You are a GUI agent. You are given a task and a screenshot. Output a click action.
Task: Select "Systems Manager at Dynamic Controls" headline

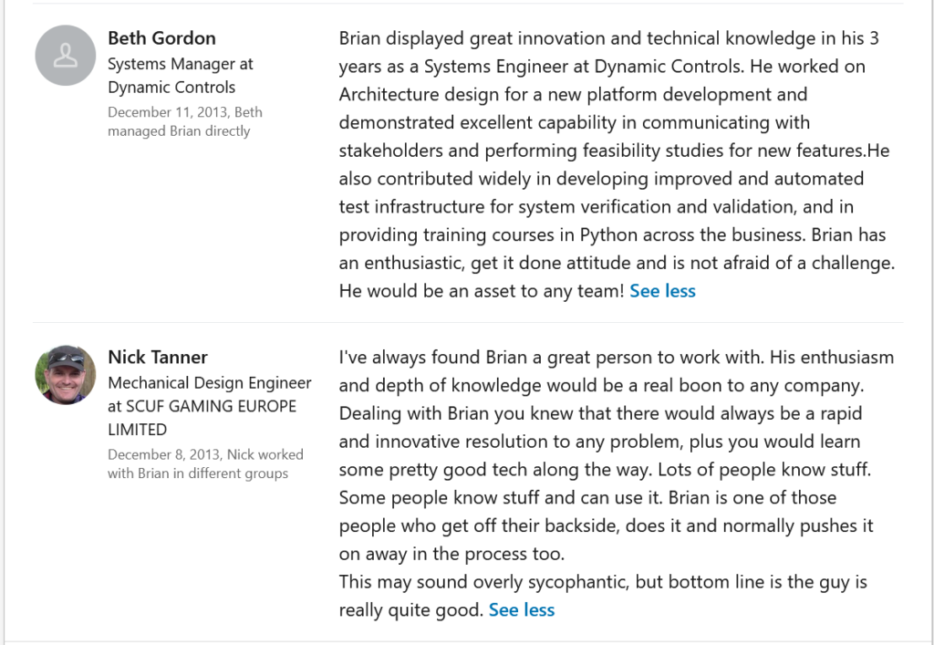[x=181, y=76]
